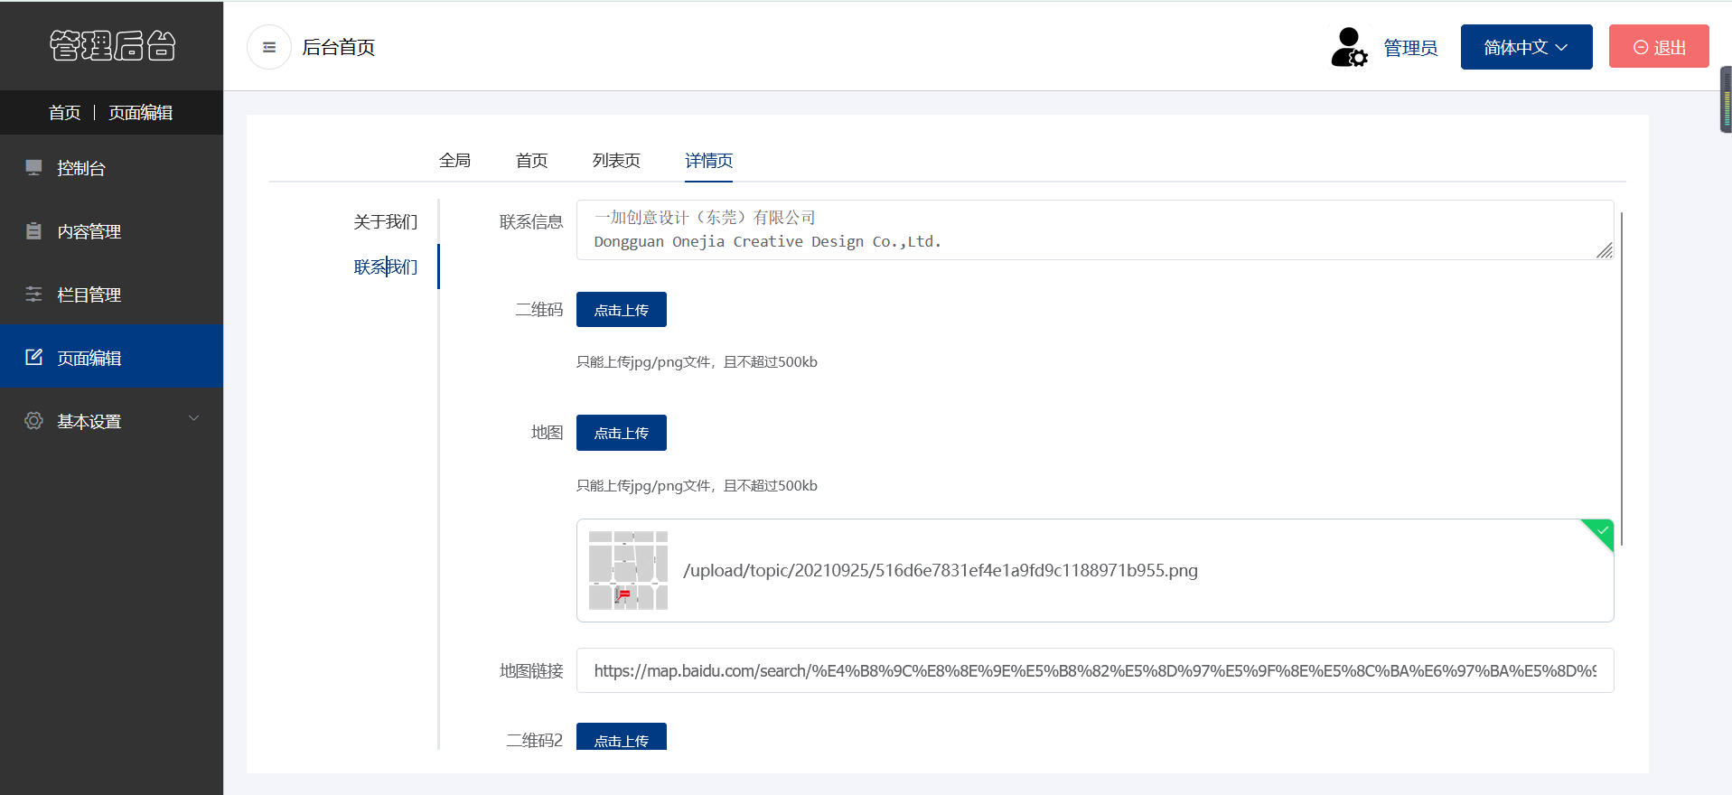Click 点击上传 button for 地图
1732x795 pixels.
pos(622,433)
